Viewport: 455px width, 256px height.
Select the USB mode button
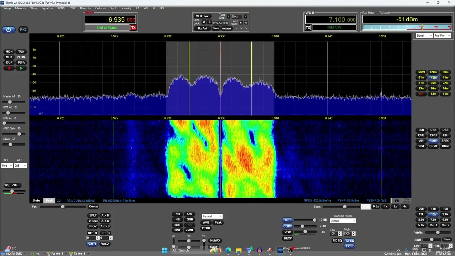coord(433,130)
